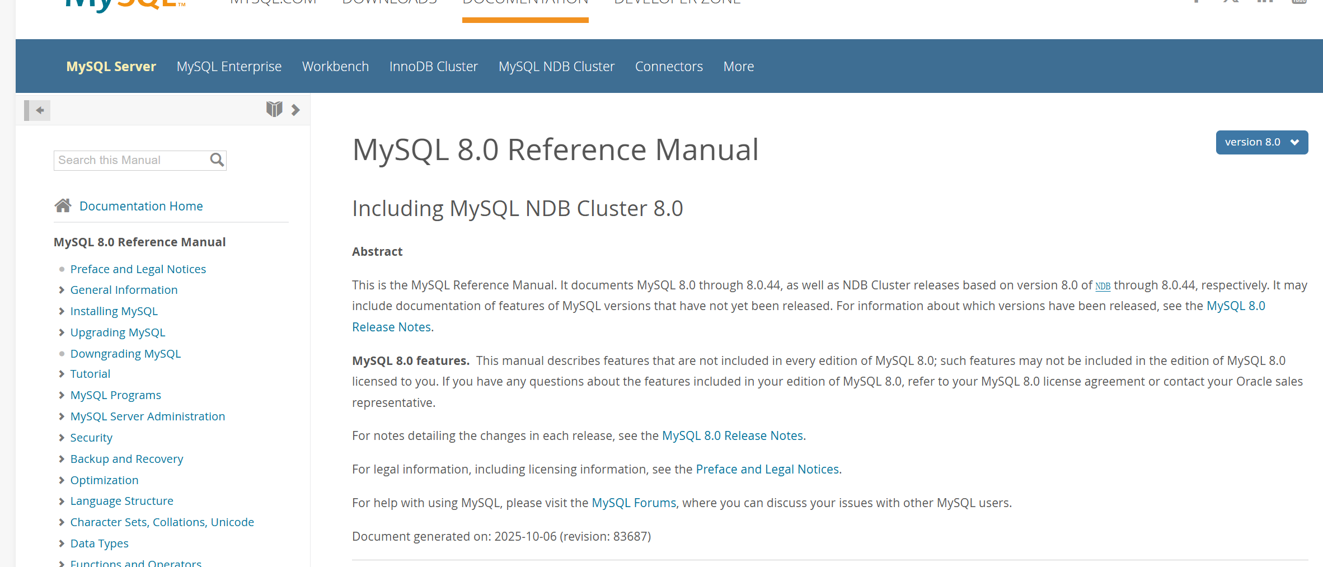This screenshot has height=567, width=1323.
Task: Open the Connectors tab
Action: click(669, 67)
